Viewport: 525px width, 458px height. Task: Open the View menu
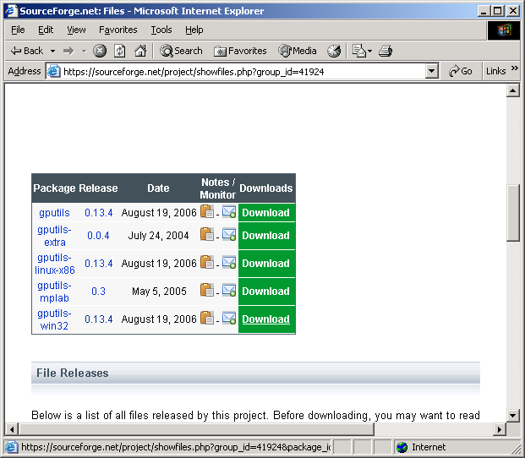click(76, 30)
